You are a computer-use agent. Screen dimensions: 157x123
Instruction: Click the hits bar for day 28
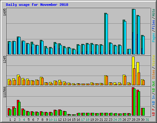(x=132, y=32)
